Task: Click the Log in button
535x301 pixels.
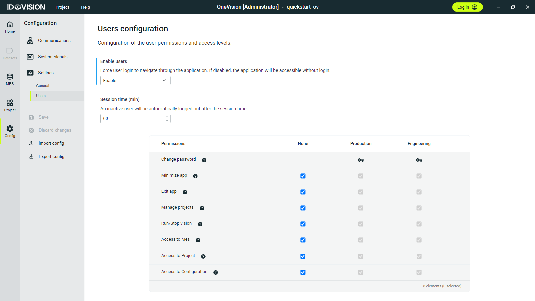Action: tap(467, 7)
